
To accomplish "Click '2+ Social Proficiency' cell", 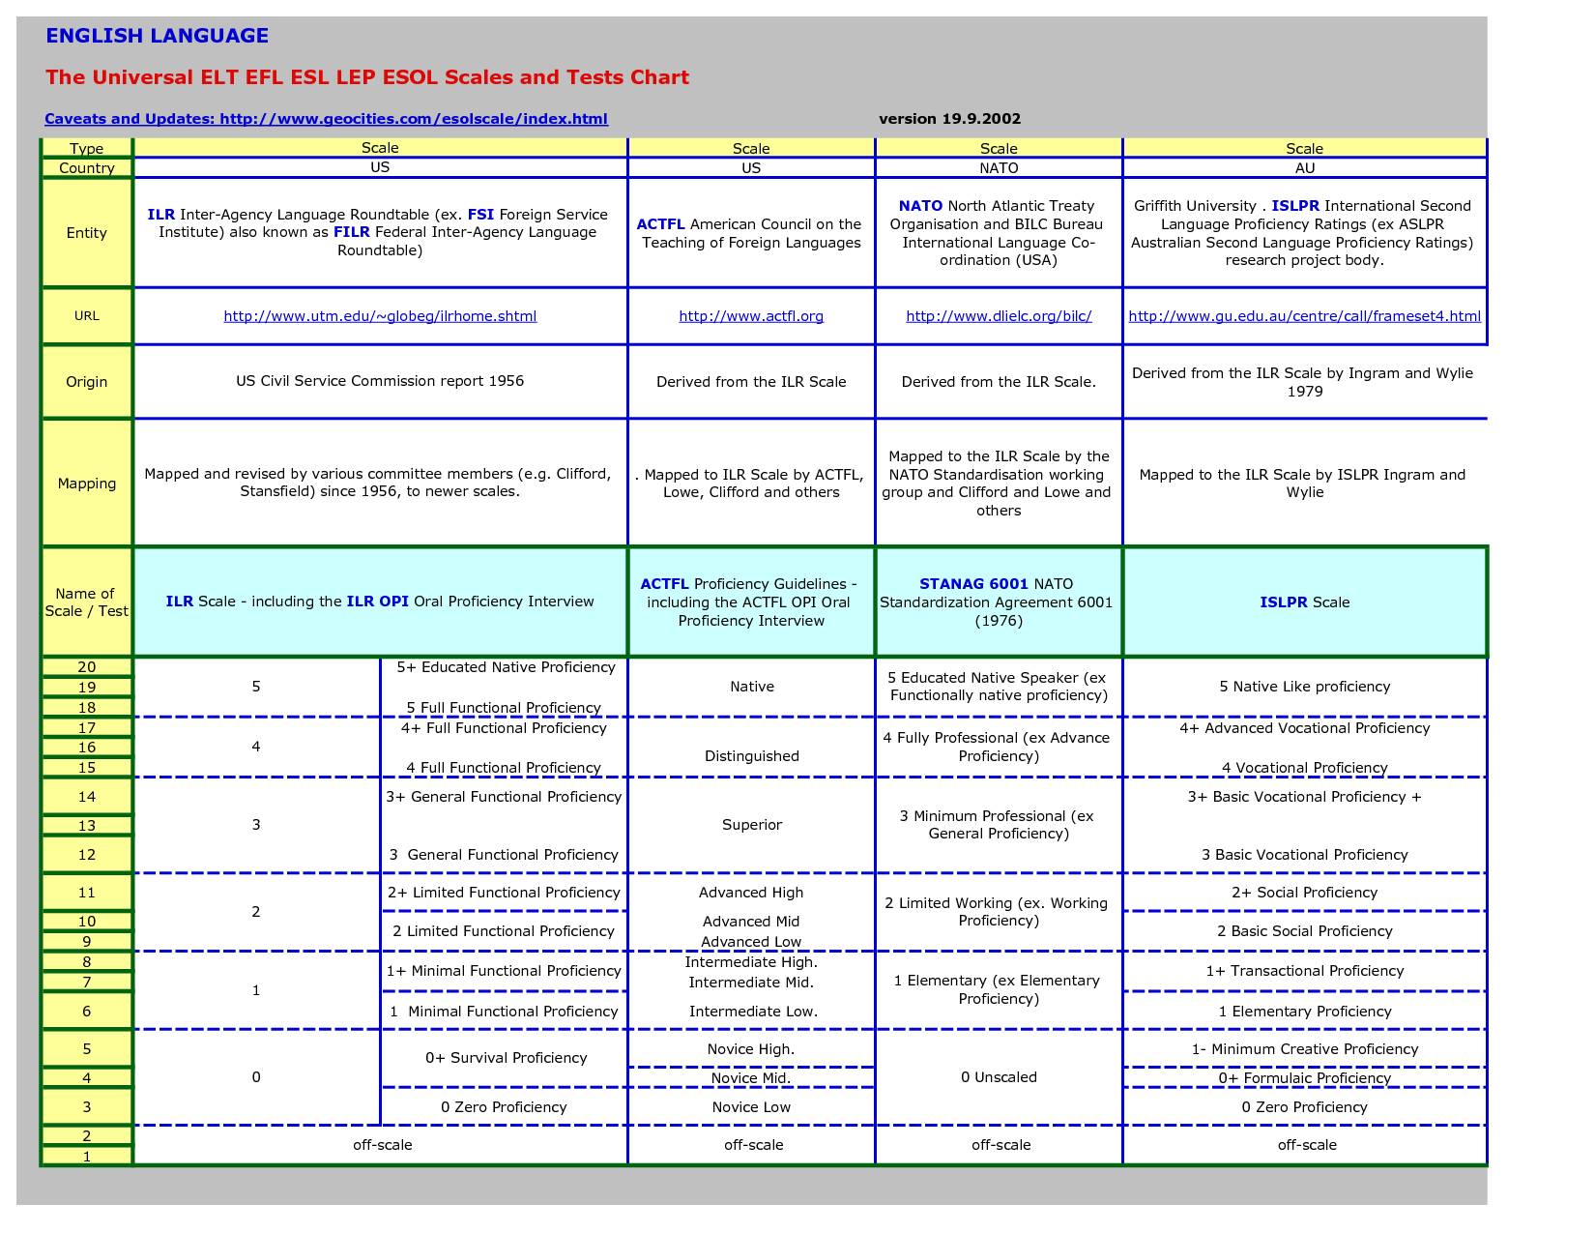I will pos(1304,893).
